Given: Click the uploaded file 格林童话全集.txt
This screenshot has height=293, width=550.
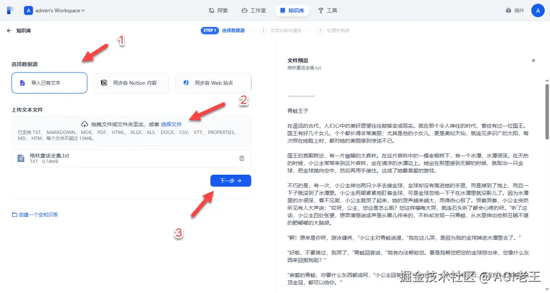Looking at the screenshot, I should coord(131,158).
